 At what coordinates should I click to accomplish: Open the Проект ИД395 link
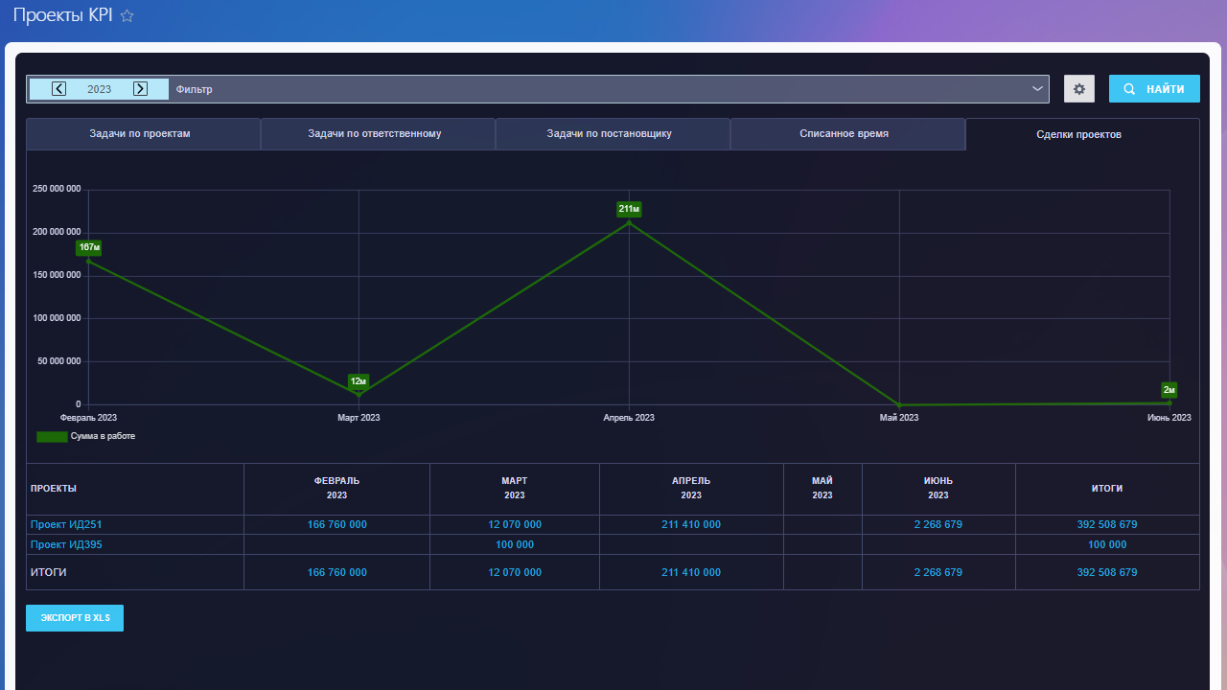[66, 544]
